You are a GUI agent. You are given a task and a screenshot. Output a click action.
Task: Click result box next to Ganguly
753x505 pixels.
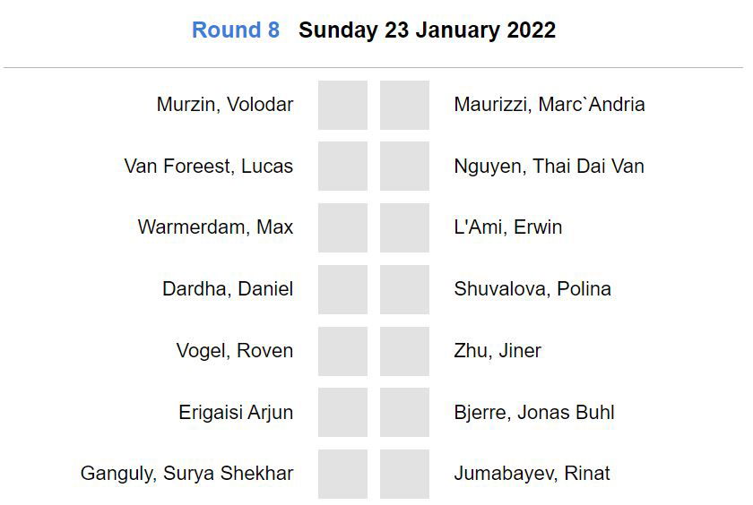[342, 474]
